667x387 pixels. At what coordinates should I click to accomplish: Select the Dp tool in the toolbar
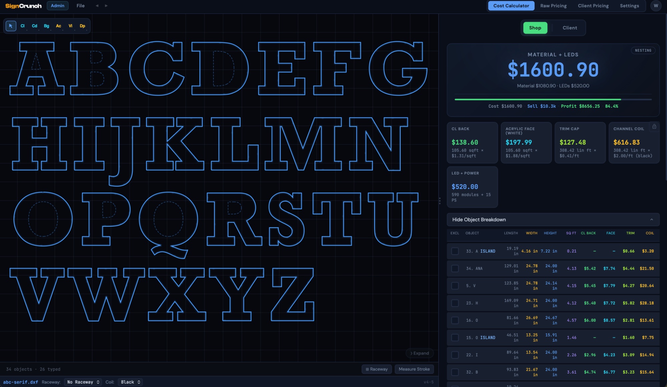point(82,26)
